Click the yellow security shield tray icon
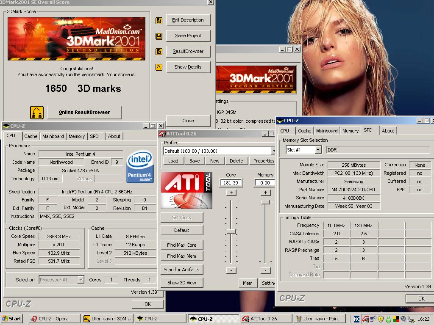This screenshot has width=434, height=325. pyautogui.click(x=381, y=319)
